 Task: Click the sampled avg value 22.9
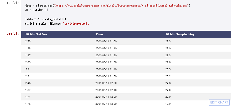click(x=168, y=97)
